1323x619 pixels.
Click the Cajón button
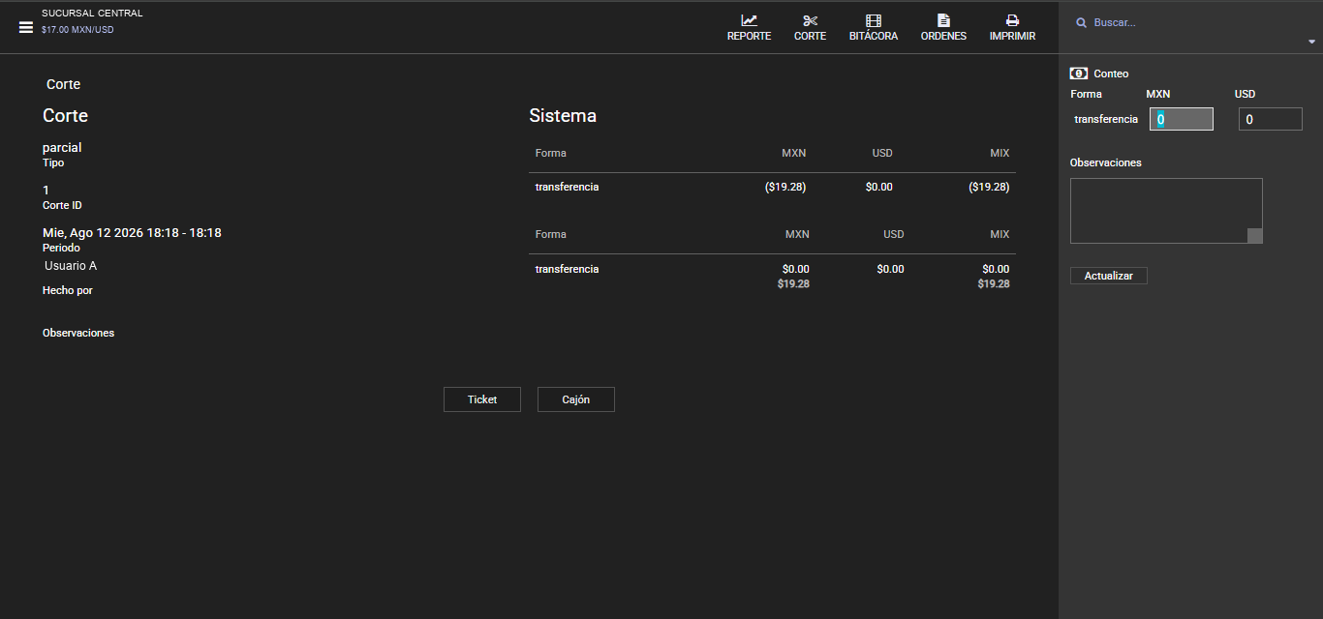coord(576,399)
